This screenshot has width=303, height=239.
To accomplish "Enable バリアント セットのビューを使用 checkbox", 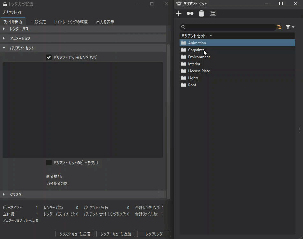I will (x=49, y=163).
